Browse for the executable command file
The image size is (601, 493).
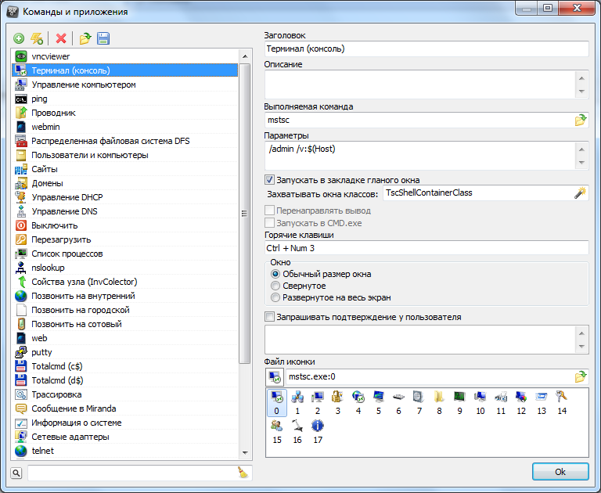point(580,121)
